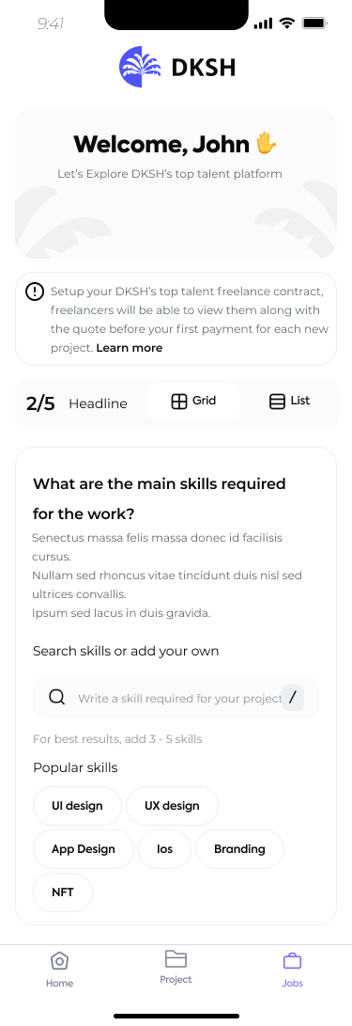The height and width of the screenshot is (1026, 352).
Task: Switch to List view
Action: [x=290, y=402]
